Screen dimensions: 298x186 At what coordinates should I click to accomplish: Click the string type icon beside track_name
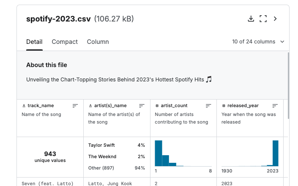(x=24, y=105)
